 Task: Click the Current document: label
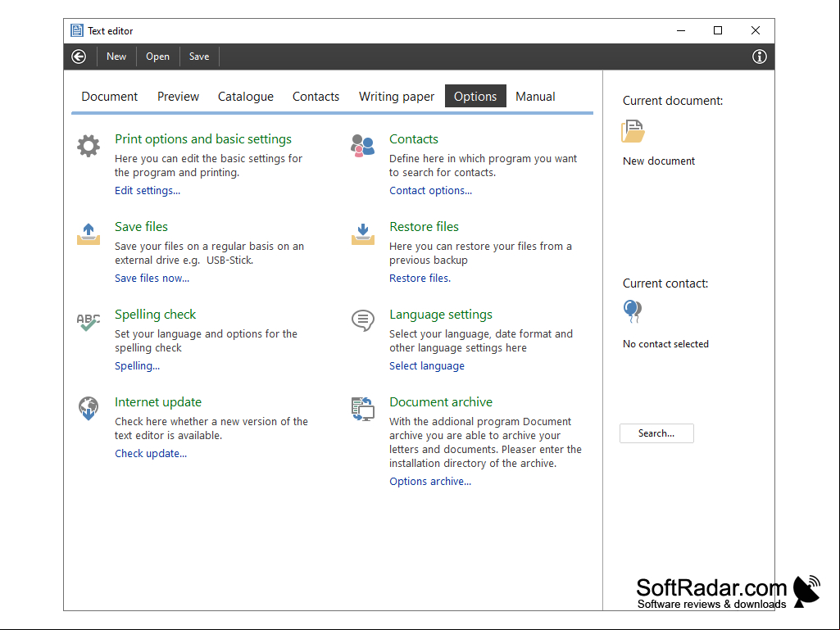pyautogui.click(x=673, y=101)
